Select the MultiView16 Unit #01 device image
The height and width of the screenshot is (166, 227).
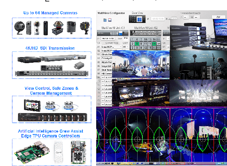click(113, 33)
